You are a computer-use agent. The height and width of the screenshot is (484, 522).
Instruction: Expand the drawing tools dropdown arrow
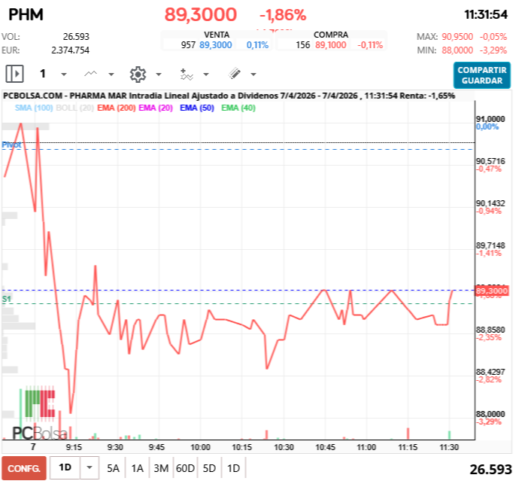coord(253,74)
